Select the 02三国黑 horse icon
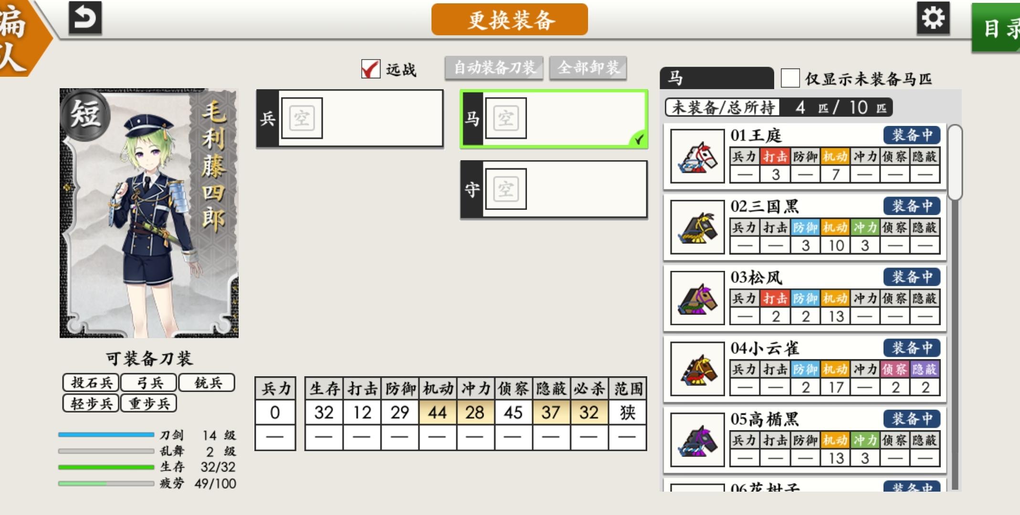This screenshot has width=1020, height=515. point(697,227)
